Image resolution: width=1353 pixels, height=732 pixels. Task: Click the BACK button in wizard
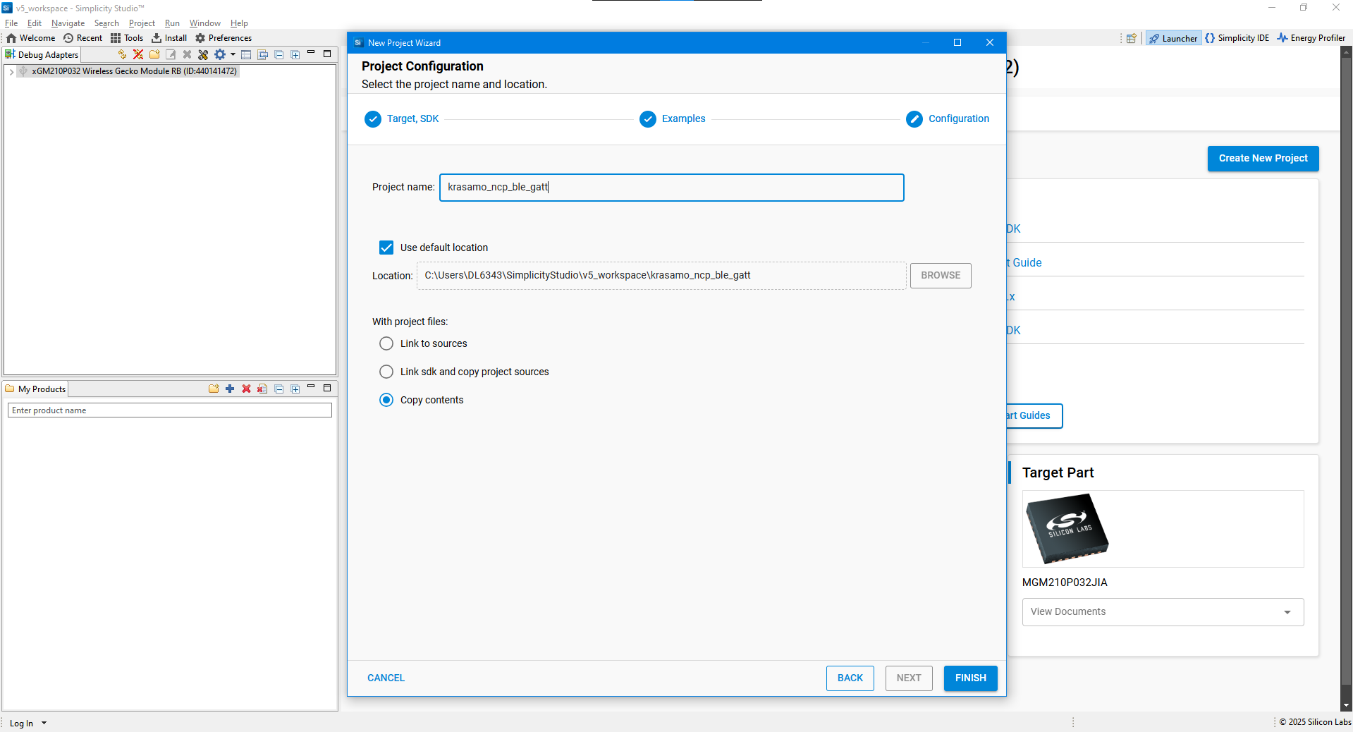pyautogui.click(x=850, y=678)
